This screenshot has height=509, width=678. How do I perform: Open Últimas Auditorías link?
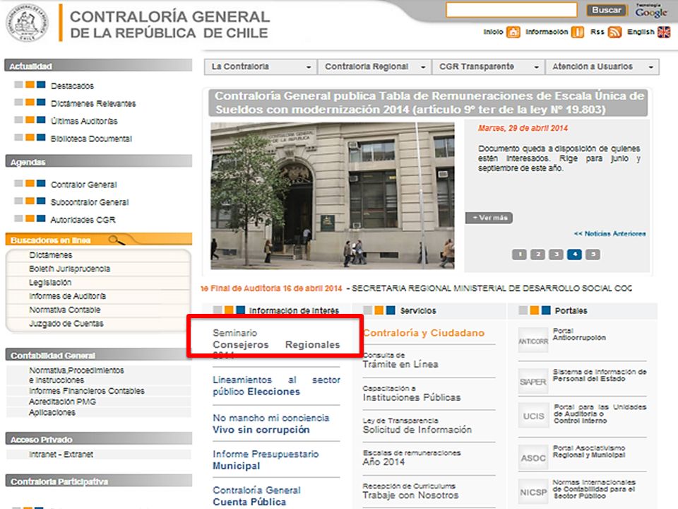[x=84, y=121]
